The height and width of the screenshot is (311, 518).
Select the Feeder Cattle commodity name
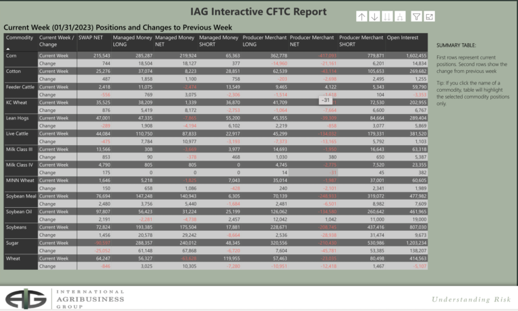pyautogui.click(x=20, y=87)
